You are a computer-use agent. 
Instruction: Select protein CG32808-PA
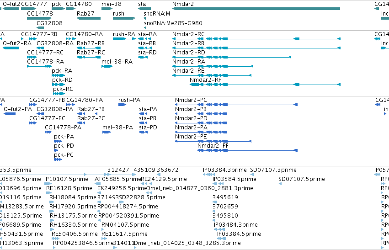coord(55,109)
